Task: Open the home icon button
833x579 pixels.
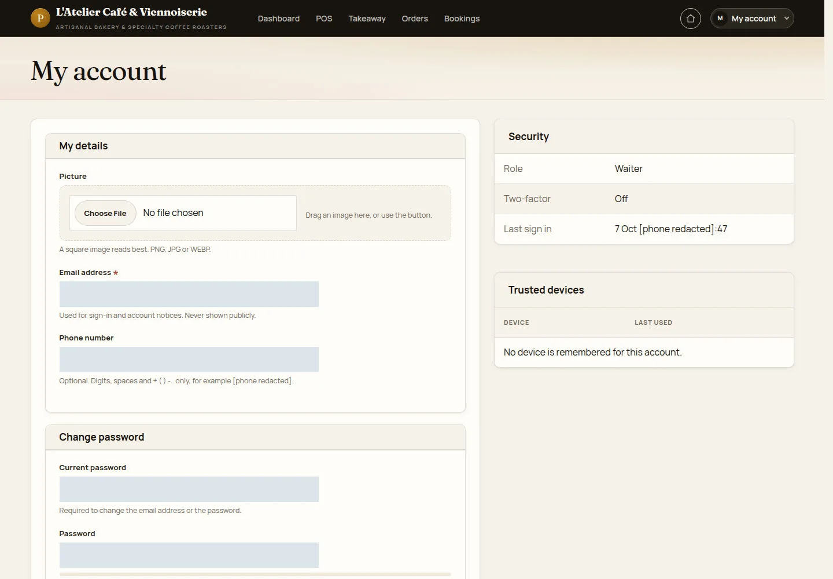Action: [x=690, y=19]
